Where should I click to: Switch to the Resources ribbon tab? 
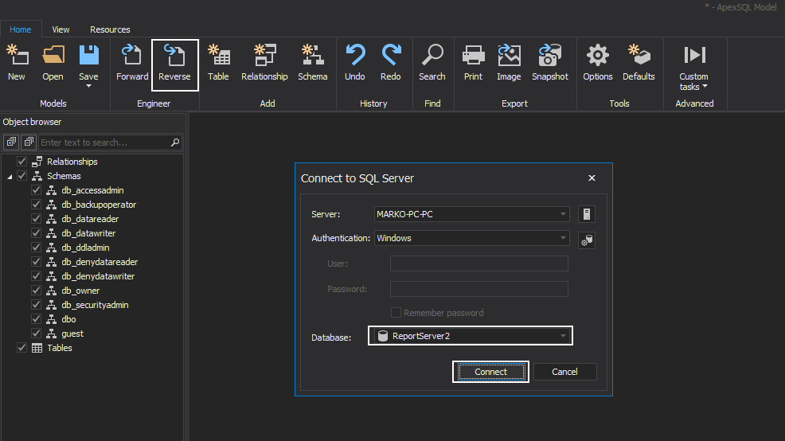[110, 29]
